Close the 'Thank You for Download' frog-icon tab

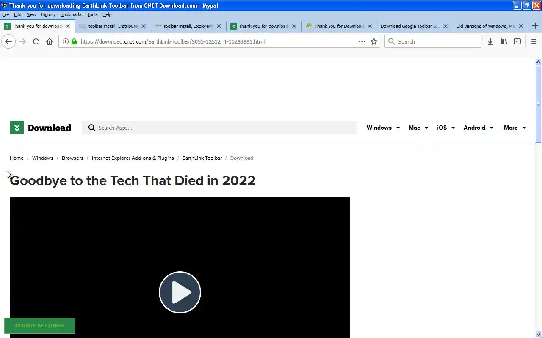[x=370, y=26]
